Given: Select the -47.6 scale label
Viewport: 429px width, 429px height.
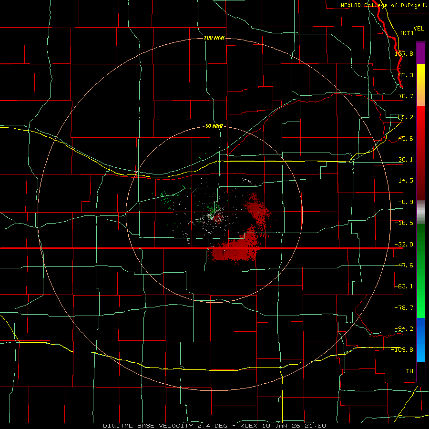Looking at the screenshot, I should [x=404, y=266].
